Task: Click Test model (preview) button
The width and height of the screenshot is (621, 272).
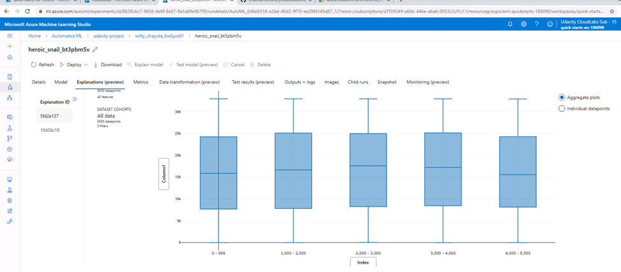Action: click(x=193, y=64)
